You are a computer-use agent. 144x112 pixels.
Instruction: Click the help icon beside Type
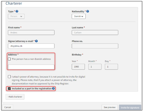pos(17,11)
